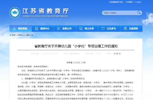This screenshot has width=153, height=100.
Task: Click 新闻中心 in the breadcrumb
Action: pos(21,35)
